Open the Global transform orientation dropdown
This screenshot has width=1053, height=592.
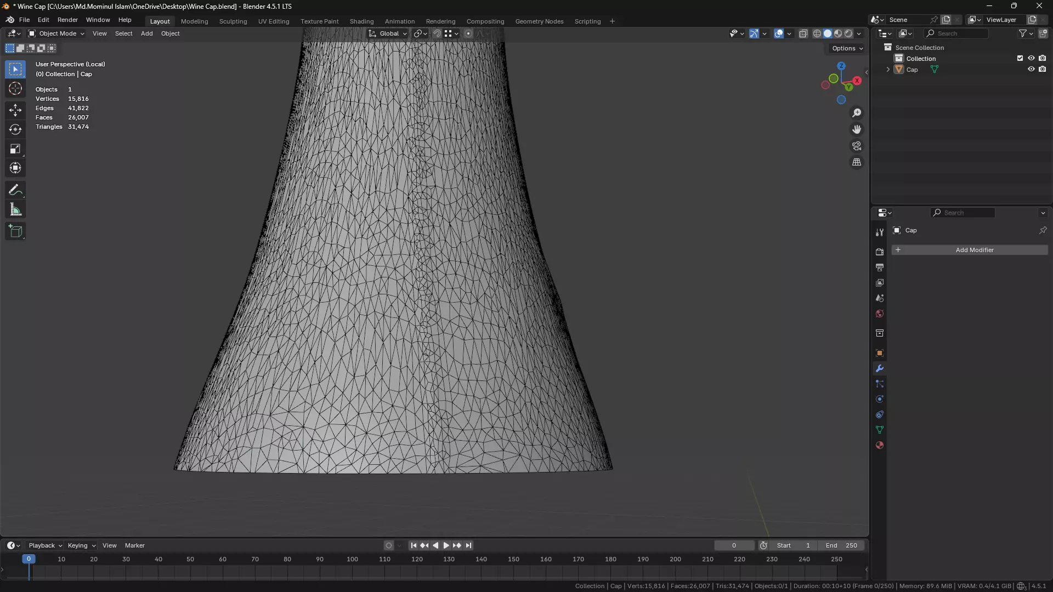[x=388, y=33]
